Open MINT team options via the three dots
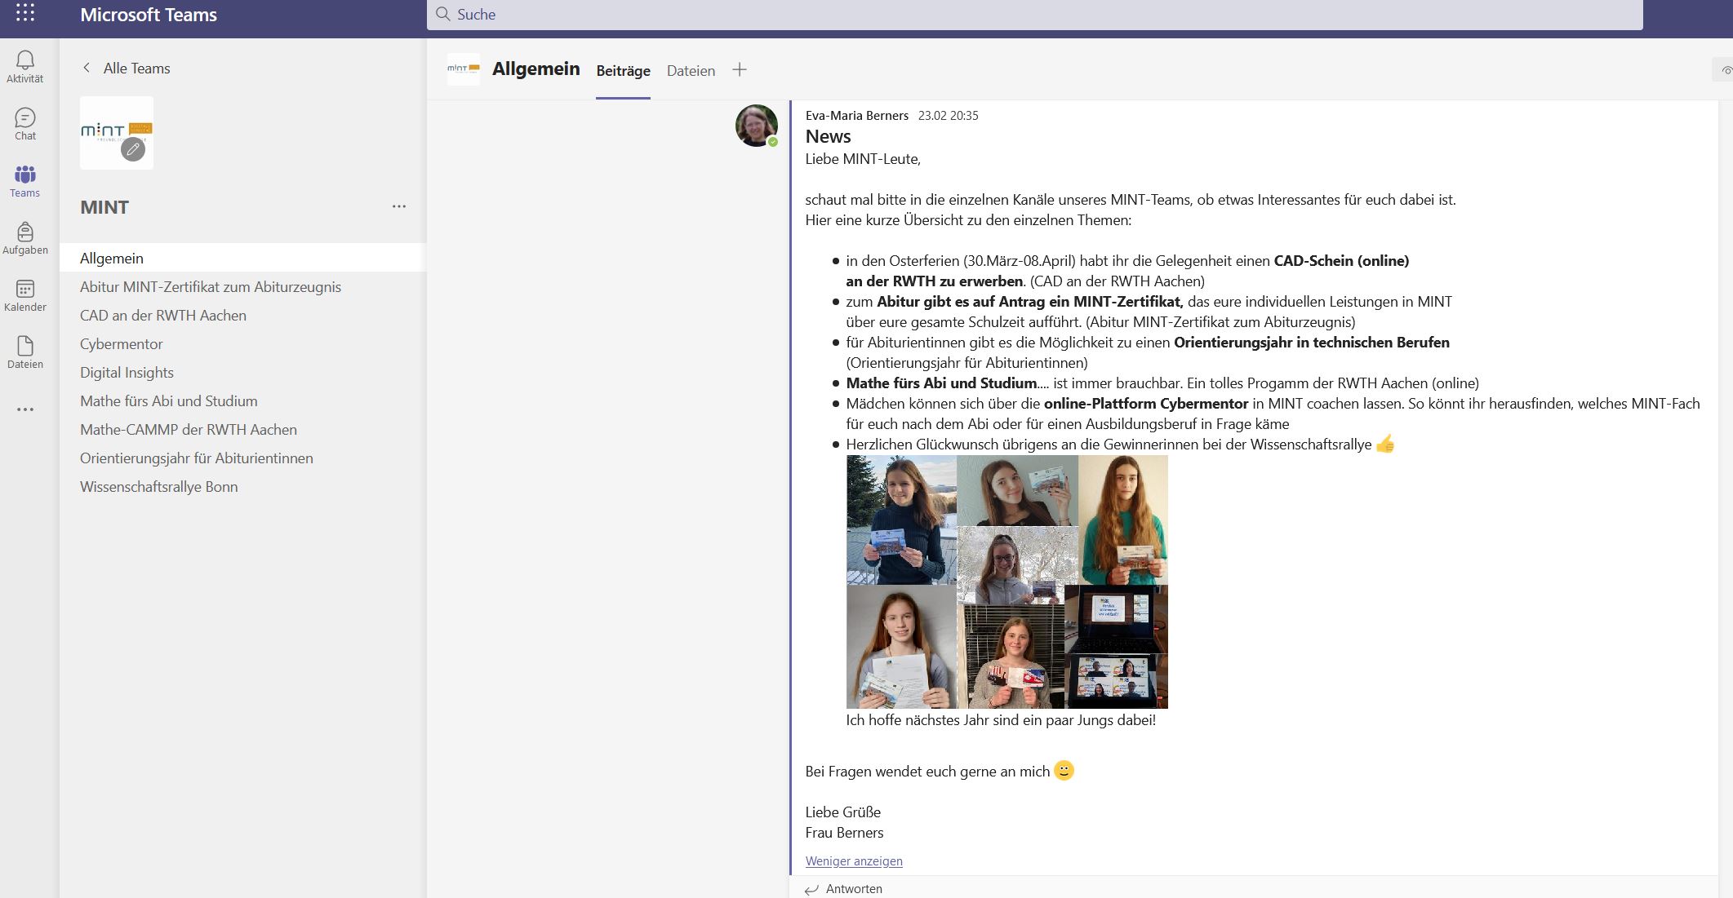Viewport: 1733px width, 898px height. click(x=398, y=206)
